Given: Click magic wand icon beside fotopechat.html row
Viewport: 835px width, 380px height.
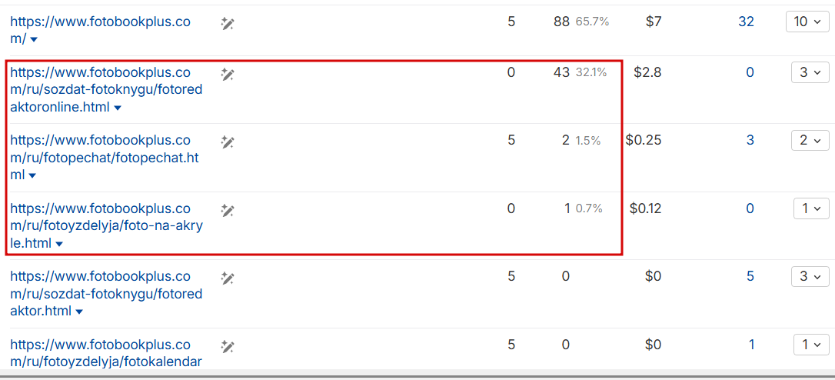Looking at the screenshot, I should [228, 142].
